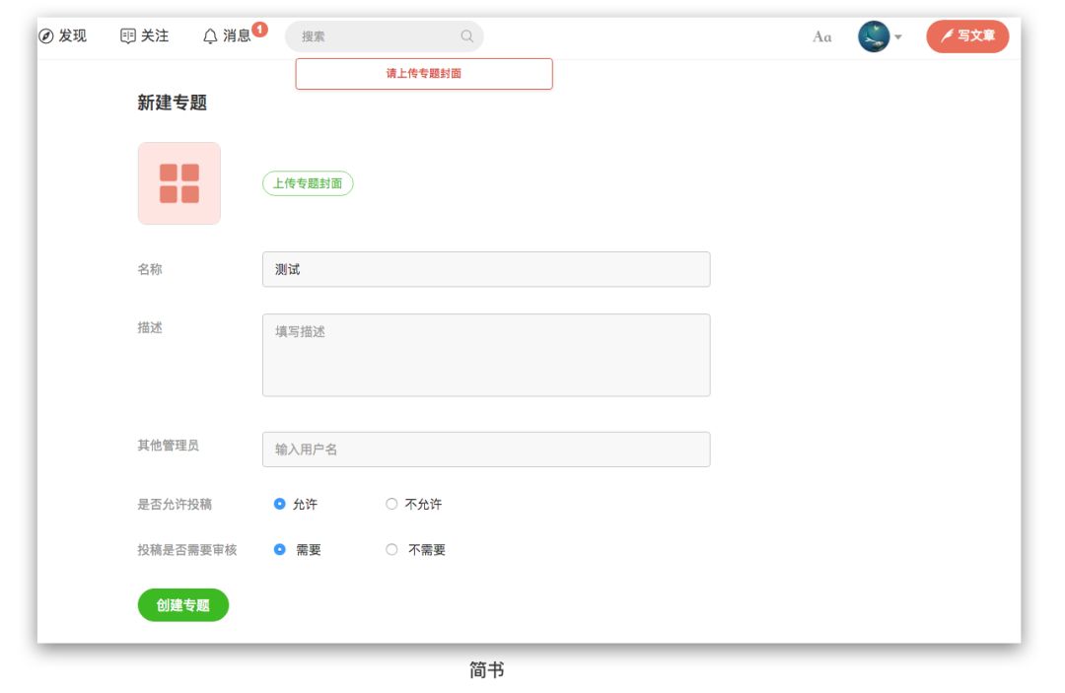Expand the avatar dropdown arrow

click(x=898, y=37)
